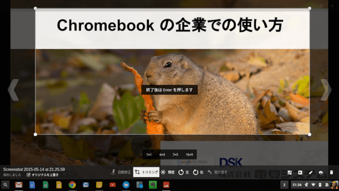This screenshot has width=339, height=191.
Task: Click the 取り消す undo button
Action: tap(217, 172)
